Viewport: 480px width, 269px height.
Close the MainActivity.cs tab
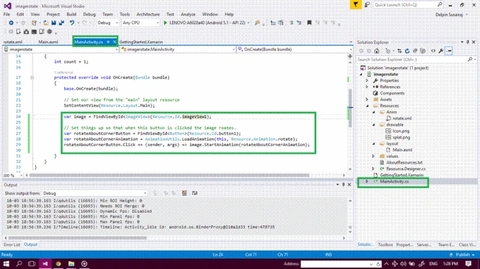pos(114,42)
